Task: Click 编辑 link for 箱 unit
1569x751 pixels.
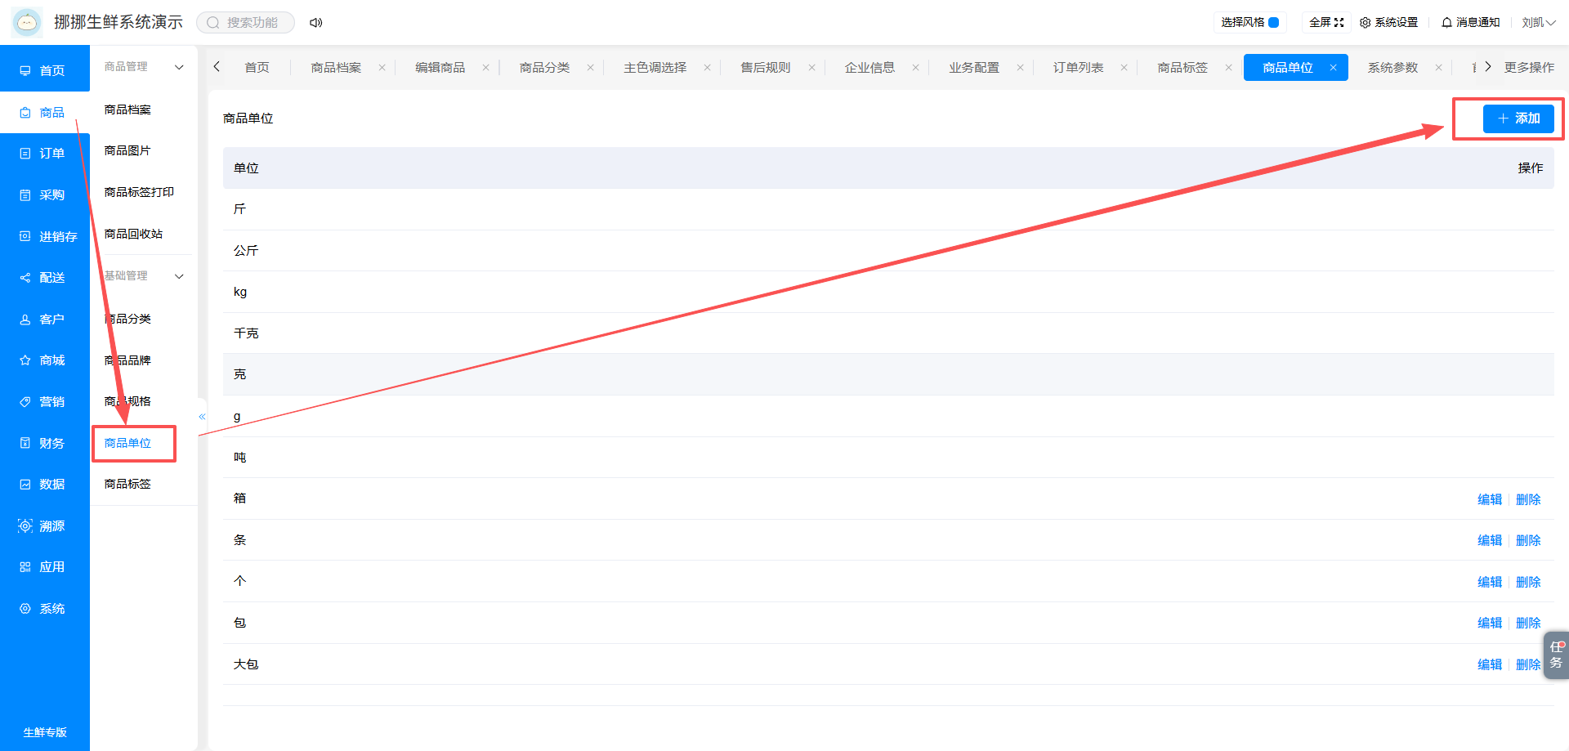Action: point(1490,499)
